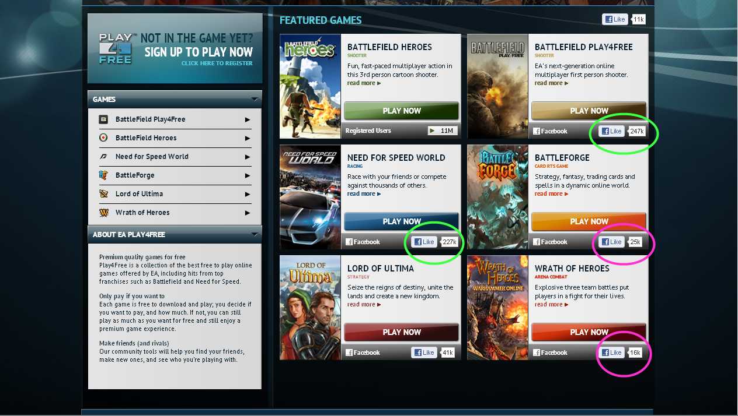
Task: Expand arrow beside BattleField Play4Free
Action: [248, 119]
